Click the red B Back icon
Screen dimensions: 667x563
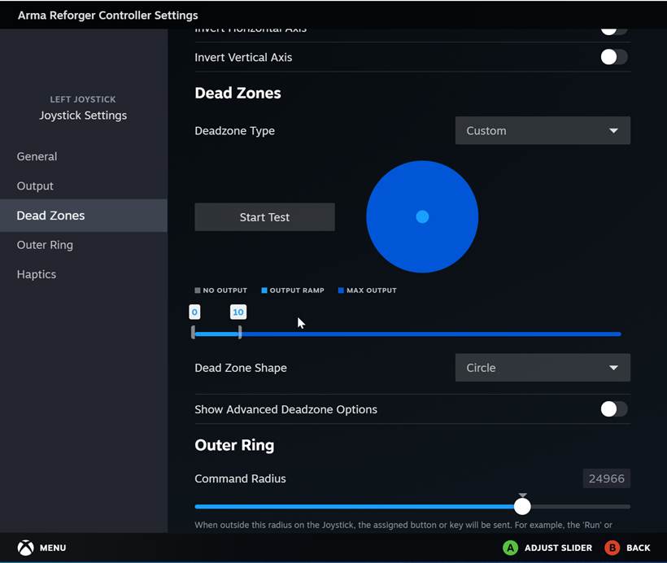click(613, 548)
